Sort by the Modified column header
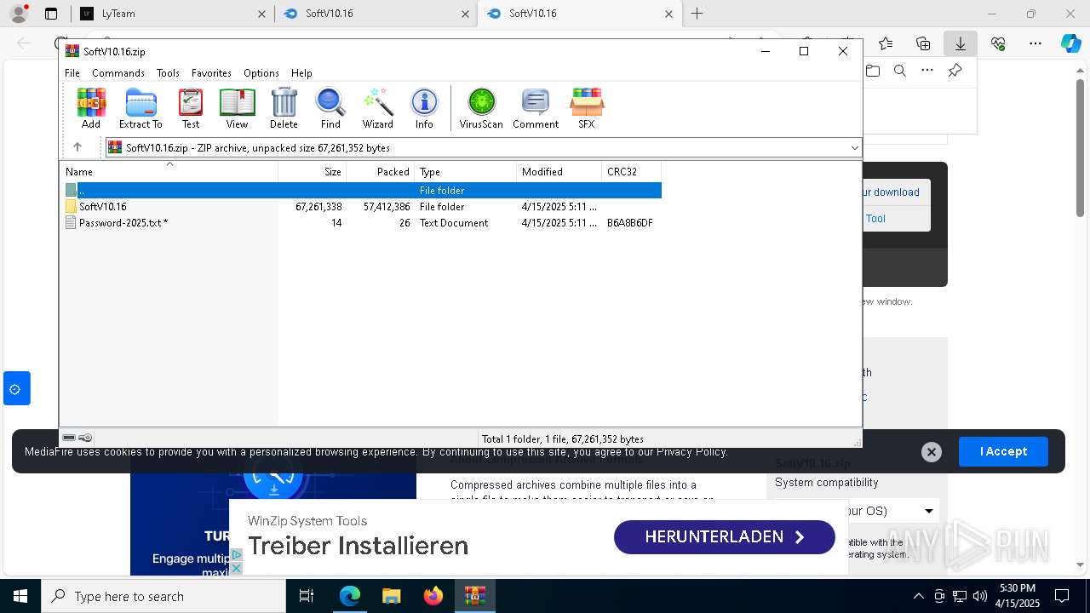The width and height of the screenshot is (1090, 613). pyautogui.click(x=559, y=172)
